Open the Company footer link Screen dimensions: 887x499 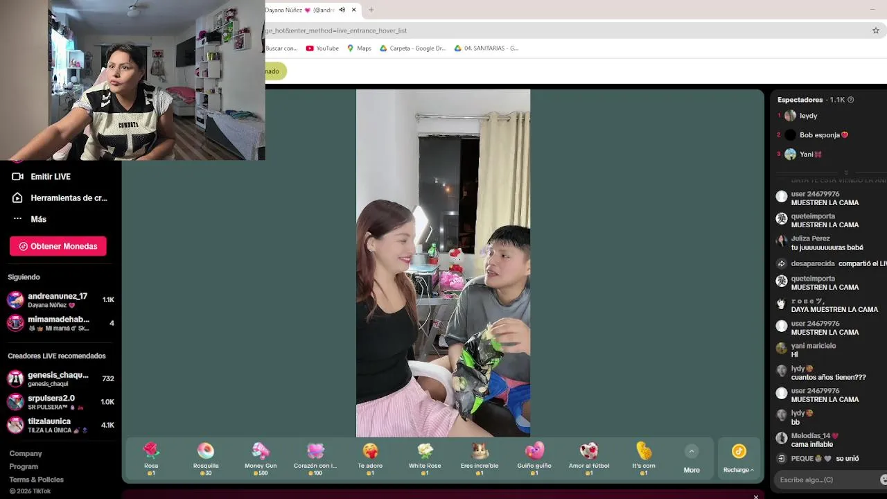point(26,453)
